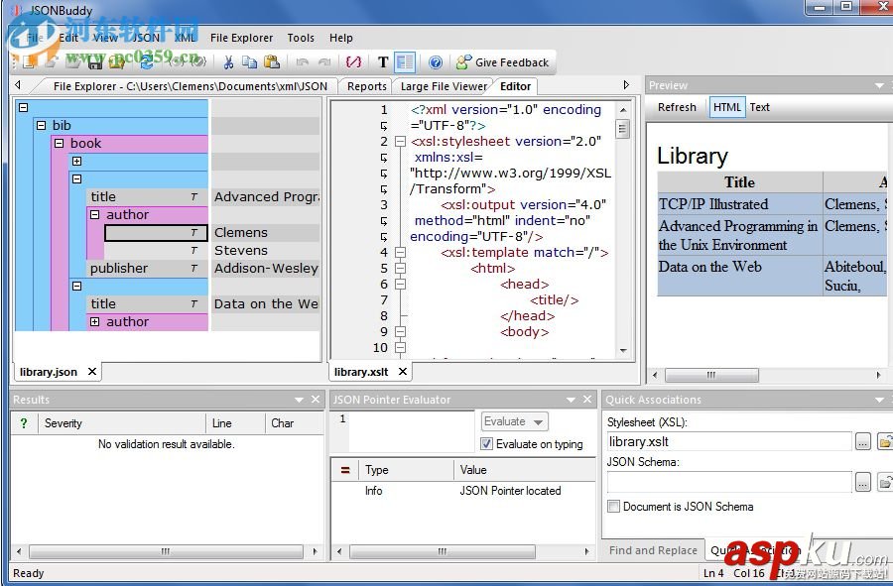Open the Results panel dropdown arrow
The image size is (893, 586).
coord(299,400)
